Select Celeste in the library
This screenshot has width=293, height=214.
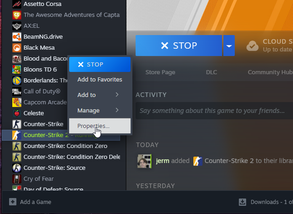tap(34, 113)
